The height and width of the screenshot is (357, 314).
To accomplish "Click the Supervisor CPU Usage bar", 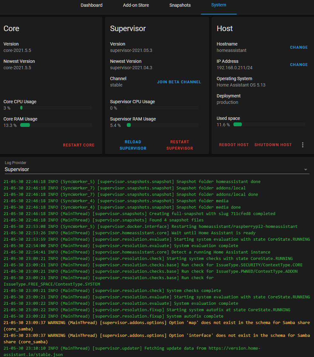I will pos(162,108).
